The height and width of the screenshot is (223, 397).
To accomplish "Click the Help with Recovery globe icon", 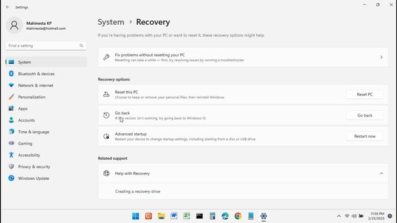I will pyautogui.click(x=106, y=173).
